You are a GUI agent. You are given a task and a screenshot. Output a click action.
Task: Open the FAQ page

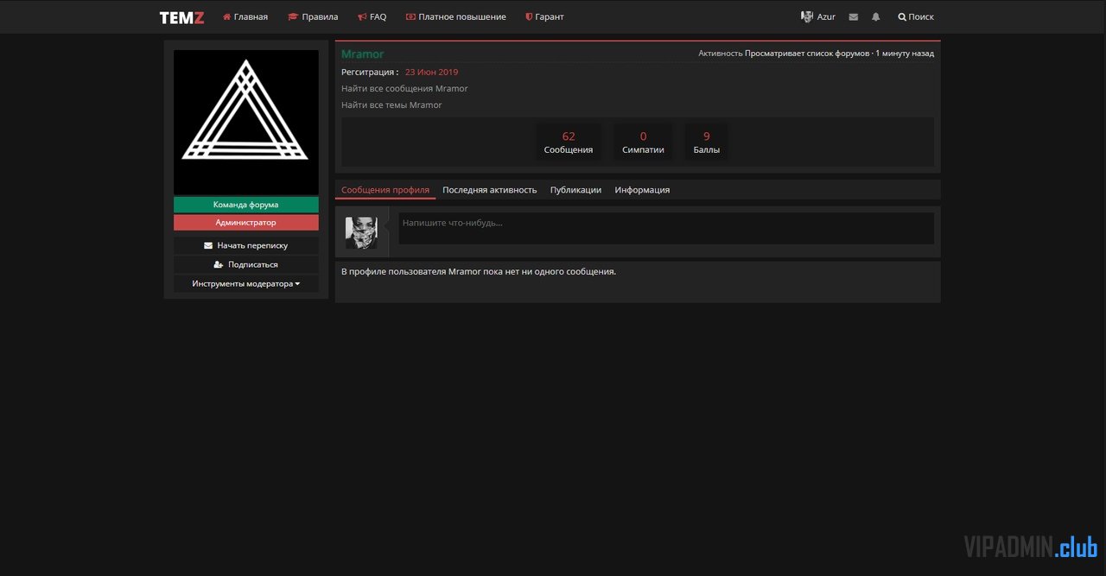click(372, 16)
